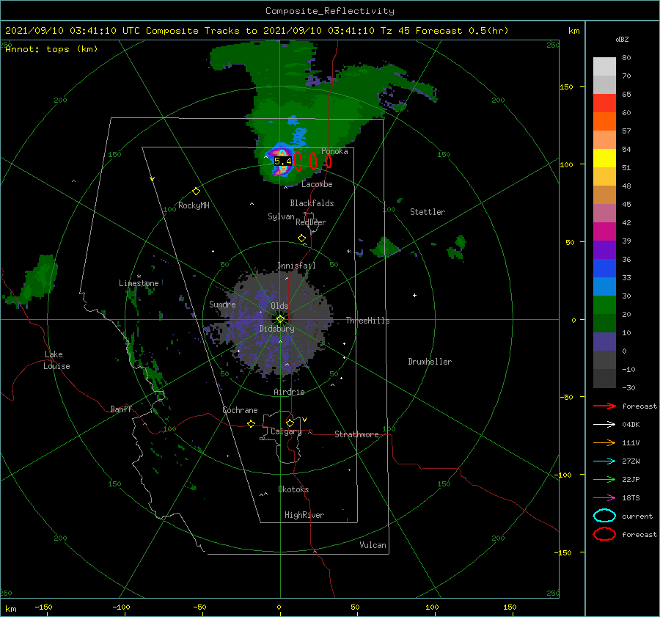Viewport: 660px width, 617px height.
Task: Click the Didsbury map label
Action: coord(277,329)
